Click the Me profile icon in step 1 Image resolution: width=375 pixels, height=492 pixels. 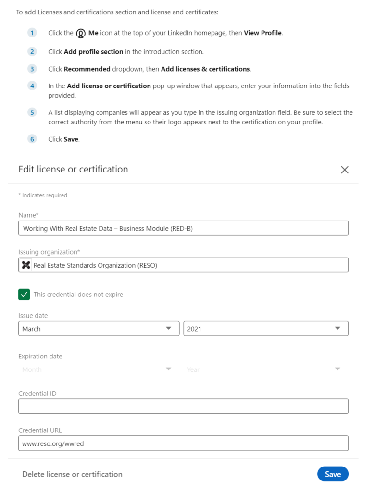point(81,34)
